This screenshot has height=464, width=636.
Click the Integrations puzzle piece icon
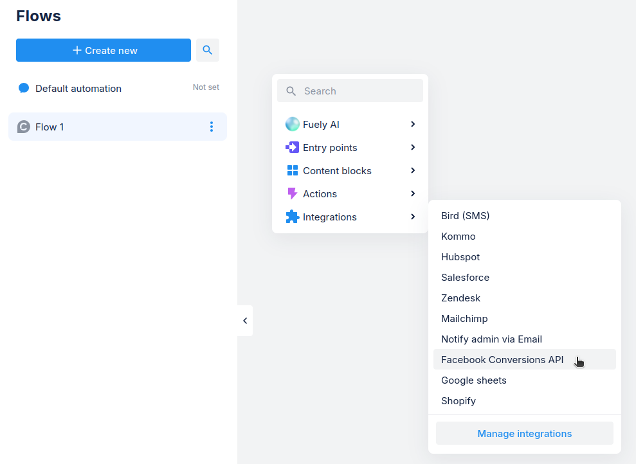293,217
